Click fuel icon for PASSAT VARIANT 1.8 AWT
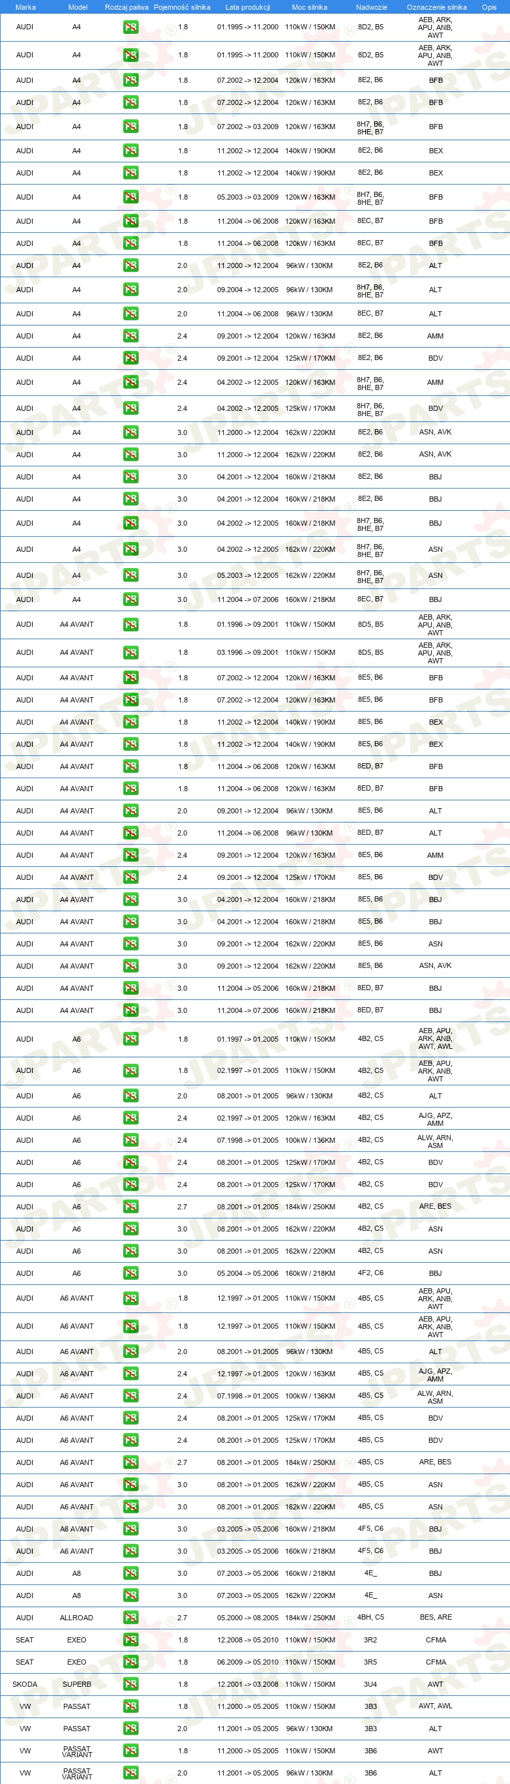 (x=131, y=1750)
